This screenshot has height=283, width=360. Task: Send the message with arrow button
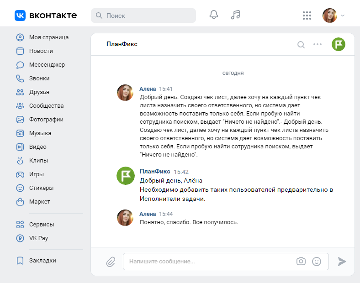[x=342, y=262]
